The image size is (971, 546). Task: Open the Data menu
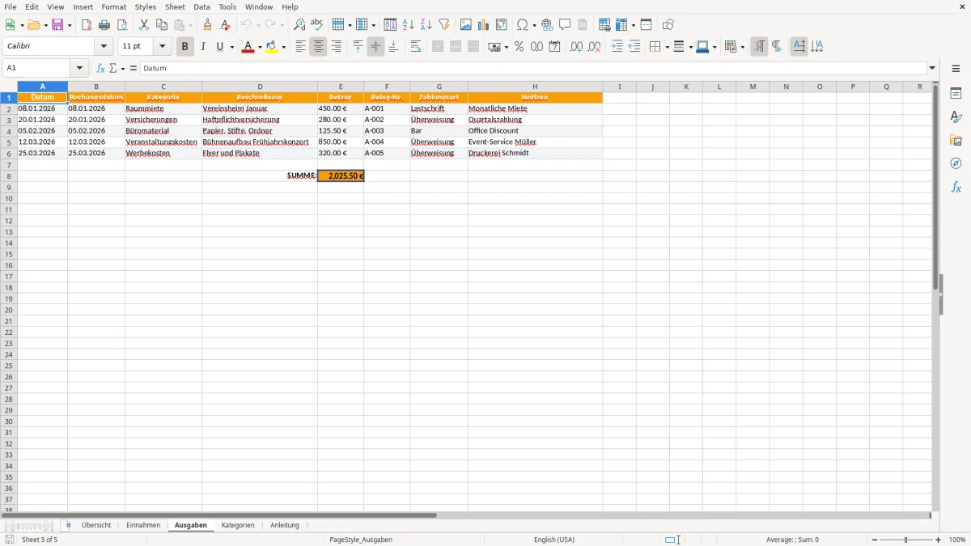[201, 6]
